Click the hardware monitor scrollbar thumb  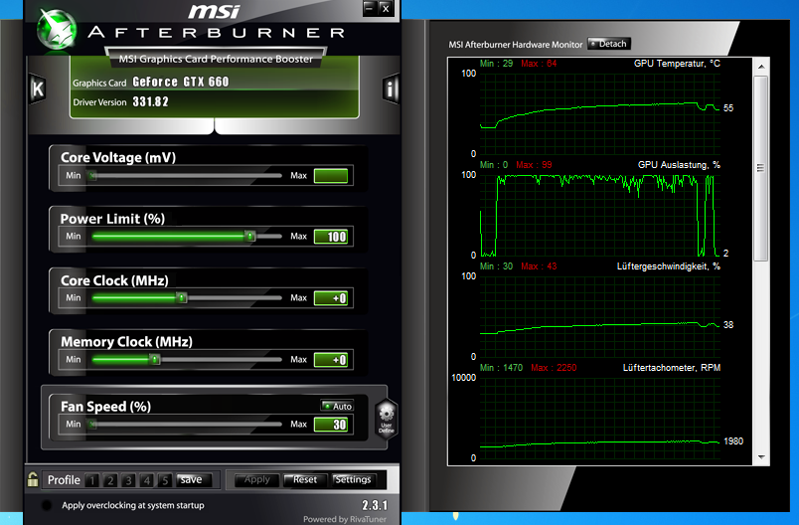tap(761, 168)
